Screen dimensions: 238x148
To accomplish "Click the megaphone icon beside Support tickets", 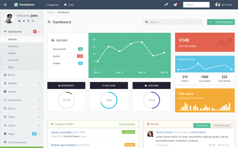I will [x=52, y=124].
